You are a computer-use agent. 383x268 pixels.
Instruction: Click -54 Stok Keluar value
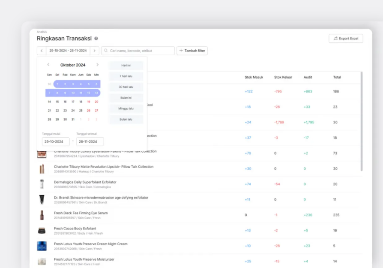click(277, 184)
